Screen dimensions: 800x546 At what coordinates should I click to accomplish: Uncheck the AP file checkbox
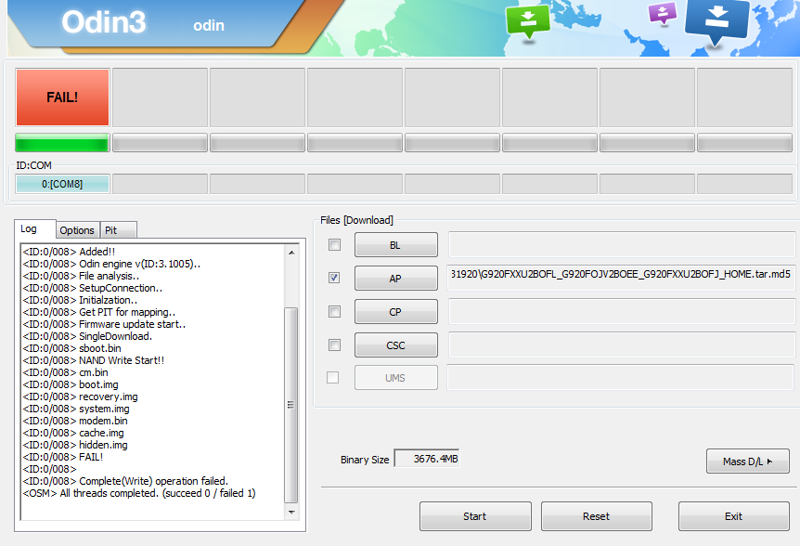point(335,278)
